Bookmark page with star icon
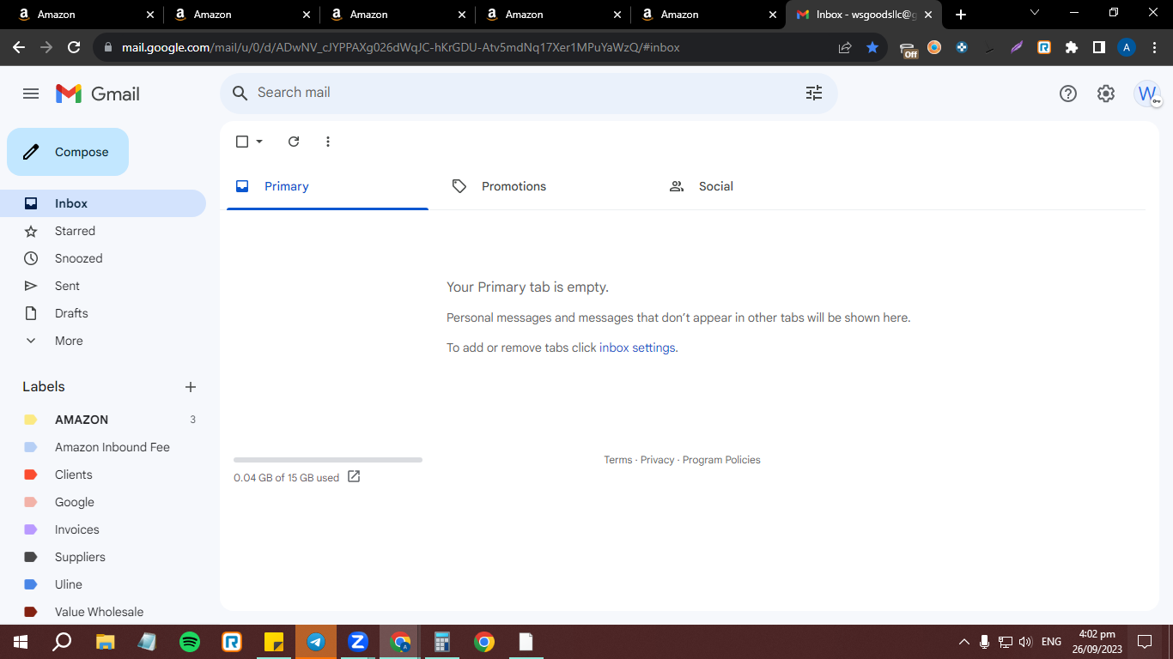 point(872,47)
